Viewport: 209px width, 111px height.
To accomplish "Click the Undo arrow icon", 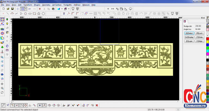I will 30,9.
